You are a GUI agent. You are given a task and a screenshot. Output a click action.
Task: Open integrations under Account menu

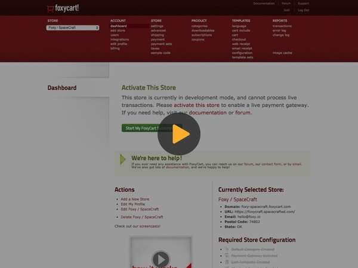(119, 39)
